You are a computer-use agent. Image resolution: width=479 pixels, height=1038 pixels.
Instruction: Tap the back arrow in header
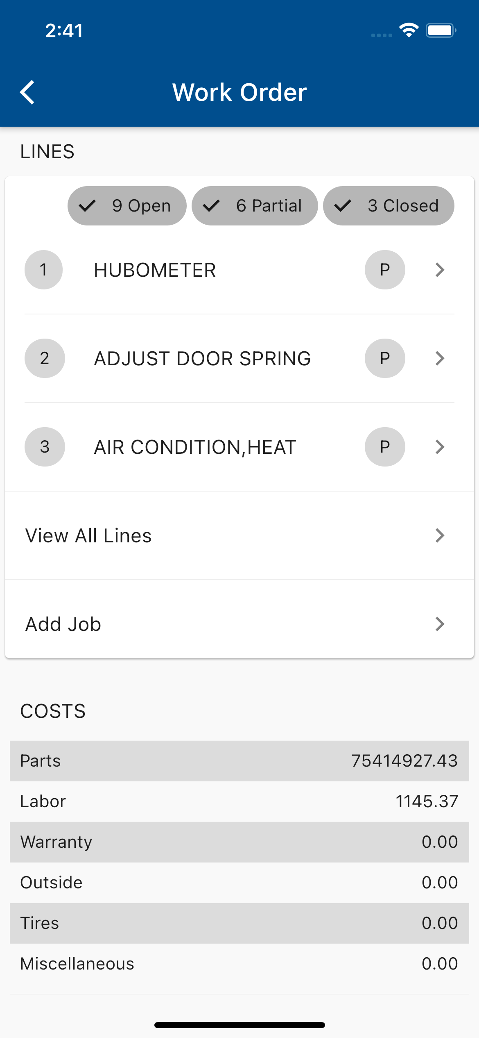(x=27, y=92)
